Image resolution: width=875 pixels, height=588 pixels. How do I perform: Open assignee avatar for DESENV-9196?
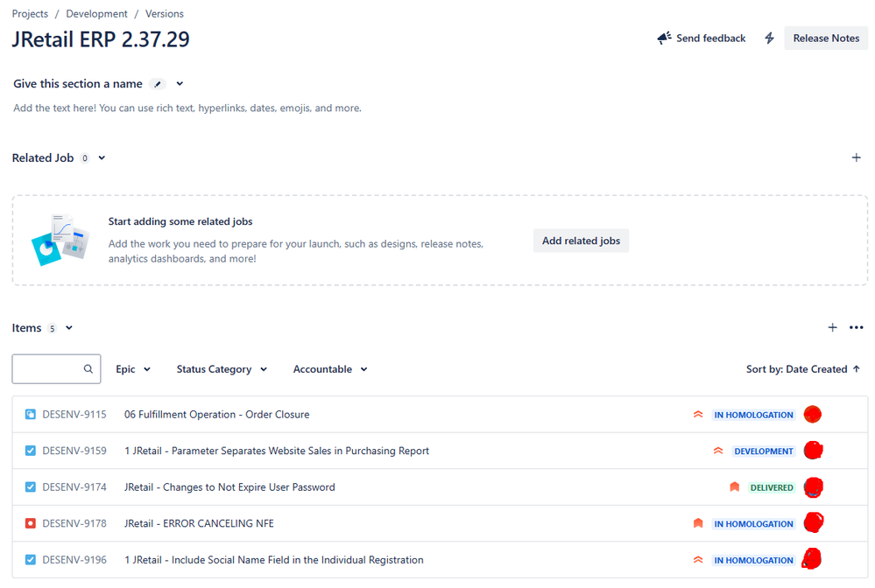coord(812,559)
